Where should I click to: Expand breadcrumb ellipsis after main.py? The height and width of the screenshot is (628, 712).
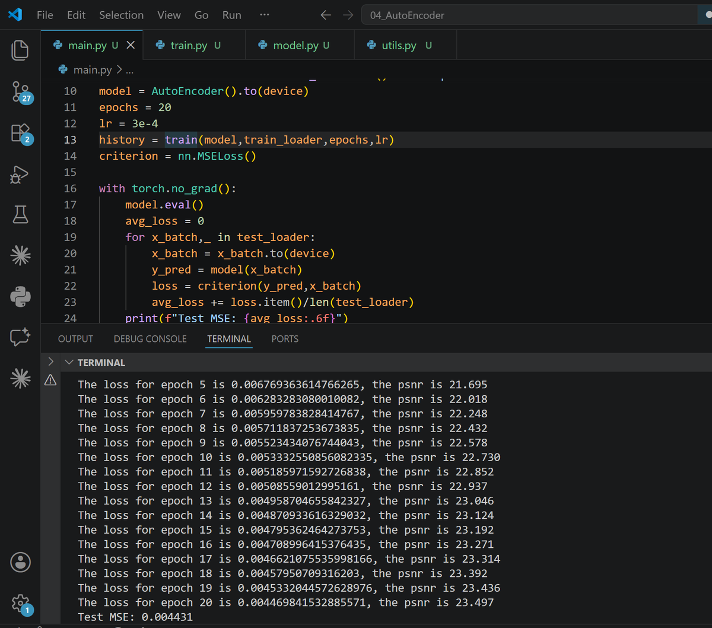pyautogui.click(x=129, y=70)
